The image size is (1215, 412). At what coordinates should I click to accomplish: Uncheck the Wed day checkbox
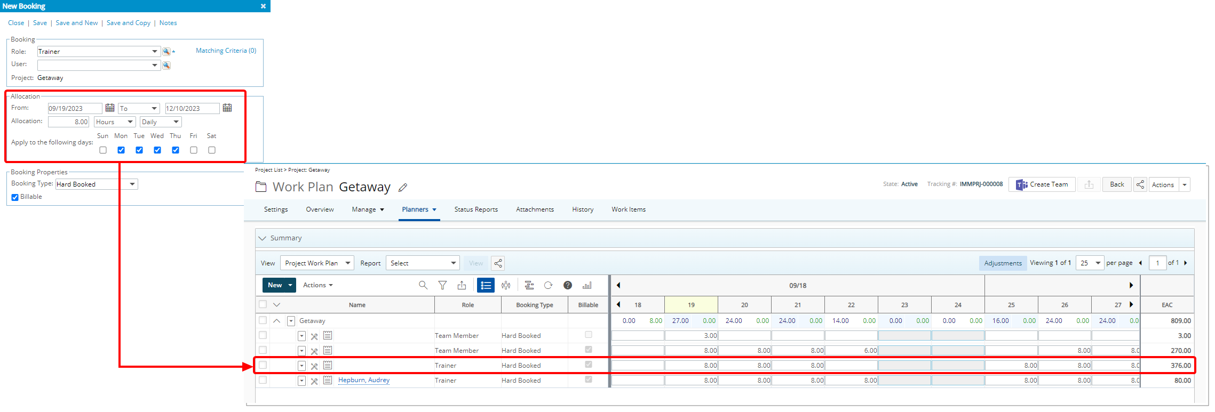tap(157, 150)
